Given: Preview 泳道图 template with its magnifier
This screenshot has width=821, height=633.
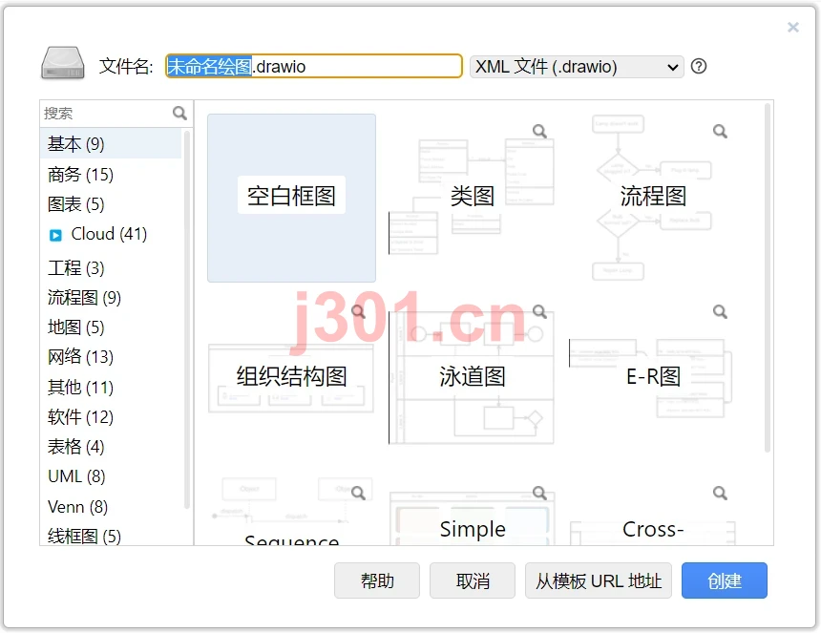Looking at the screenshot, I should click(x=539, y=311).
